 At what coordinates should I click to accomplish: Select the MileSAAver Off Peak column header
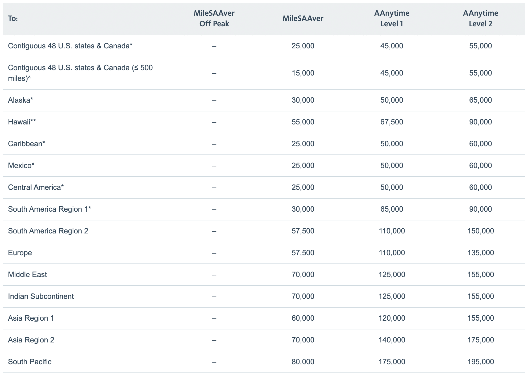point(214,18)
